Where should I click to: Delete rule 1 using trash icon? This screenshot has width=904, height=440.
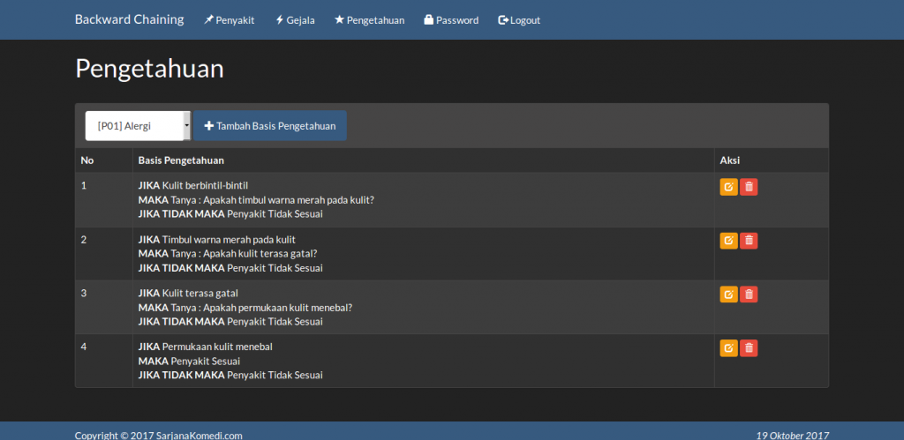point(749,187)
